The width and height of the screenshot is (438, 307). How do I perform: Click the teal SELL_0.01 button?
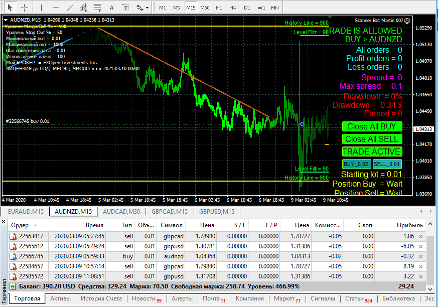click(x=387, y=164)
